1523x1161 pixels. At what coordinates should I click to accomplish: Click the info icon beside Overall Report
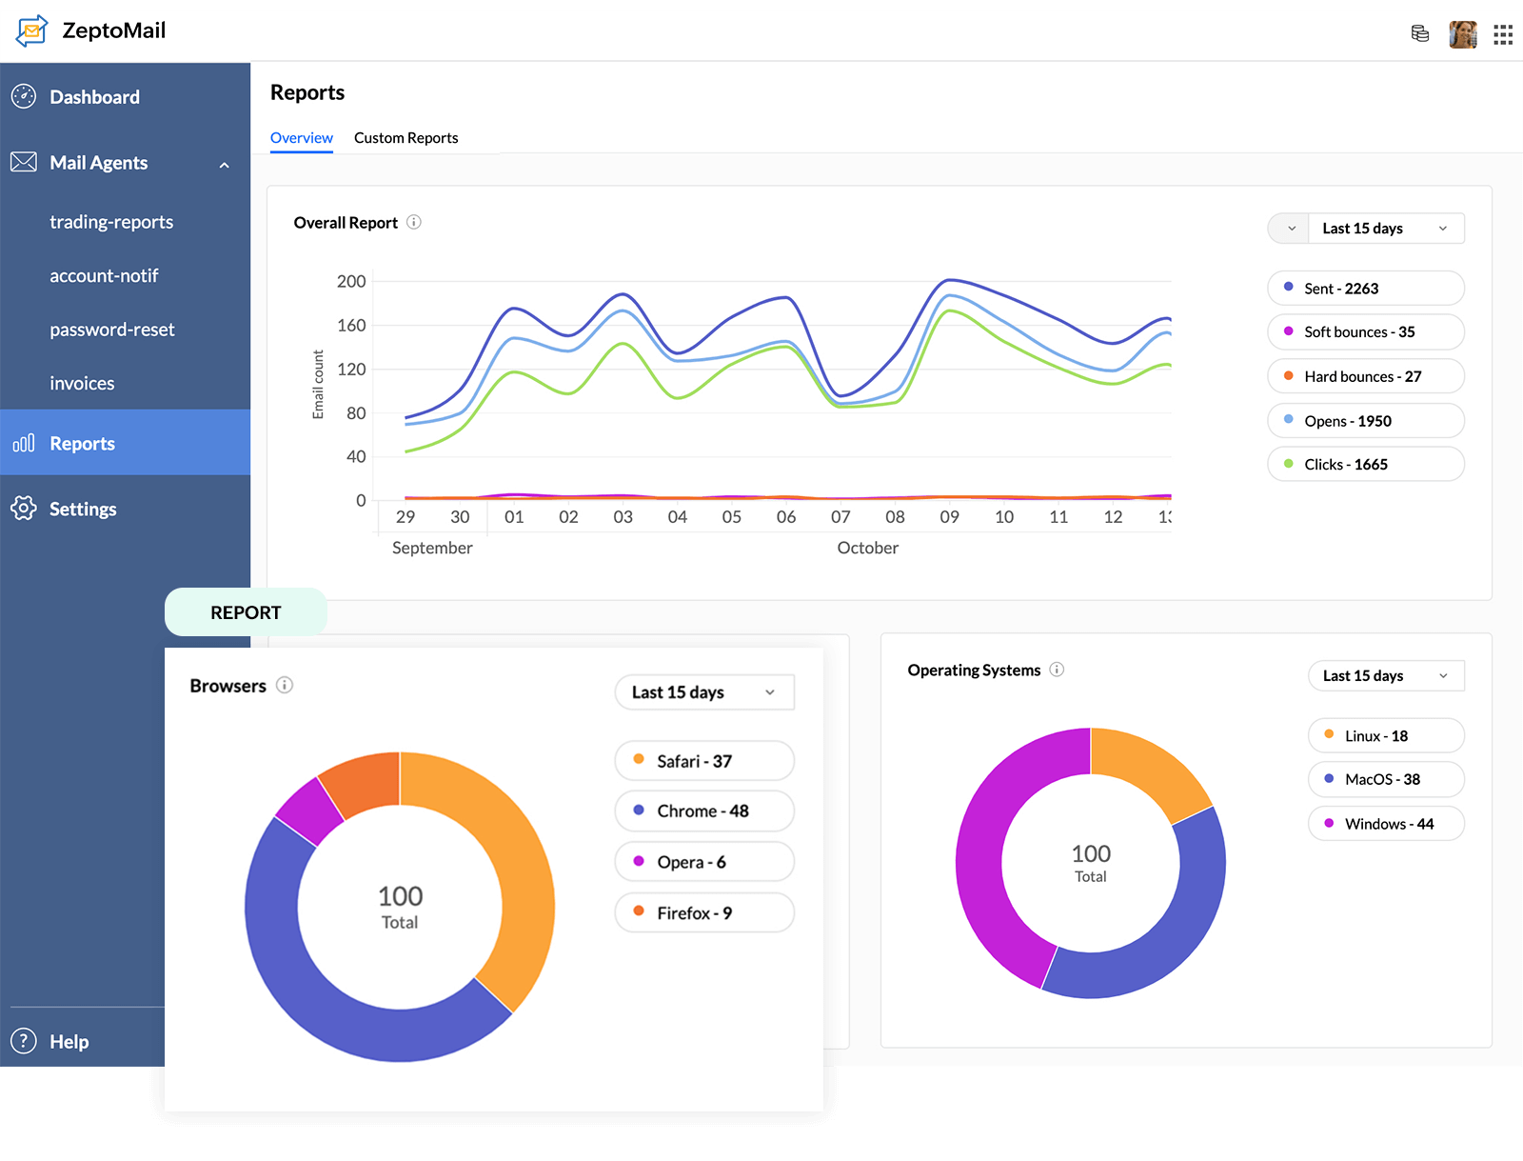point(414,222)
